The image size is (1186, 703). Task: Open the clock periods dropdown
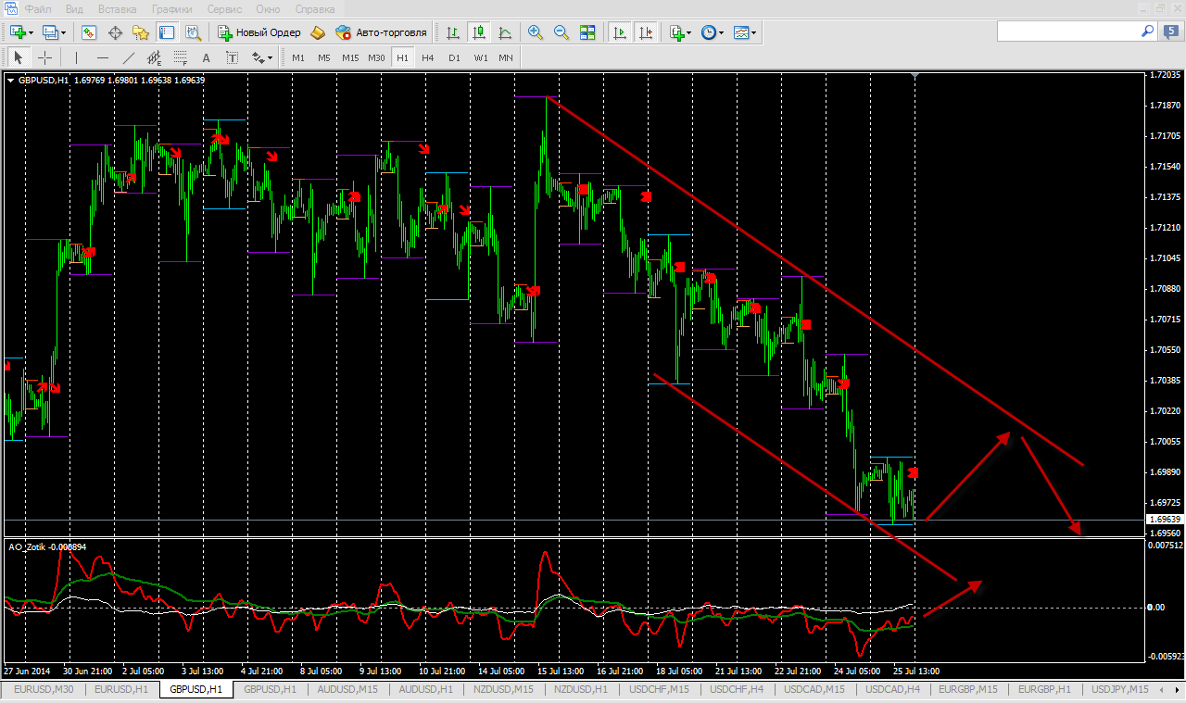[712, 32]
